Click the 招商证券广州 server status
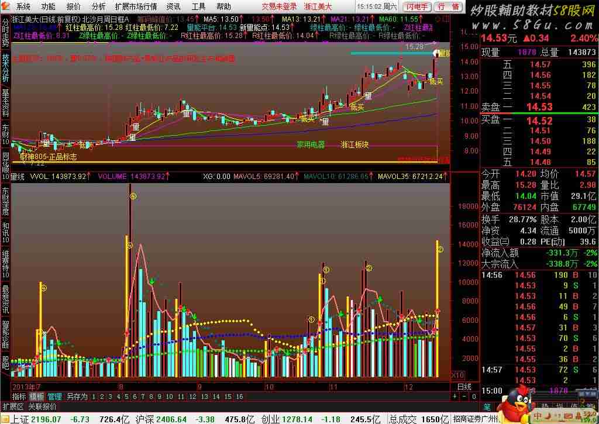 (x=475, y=419)
